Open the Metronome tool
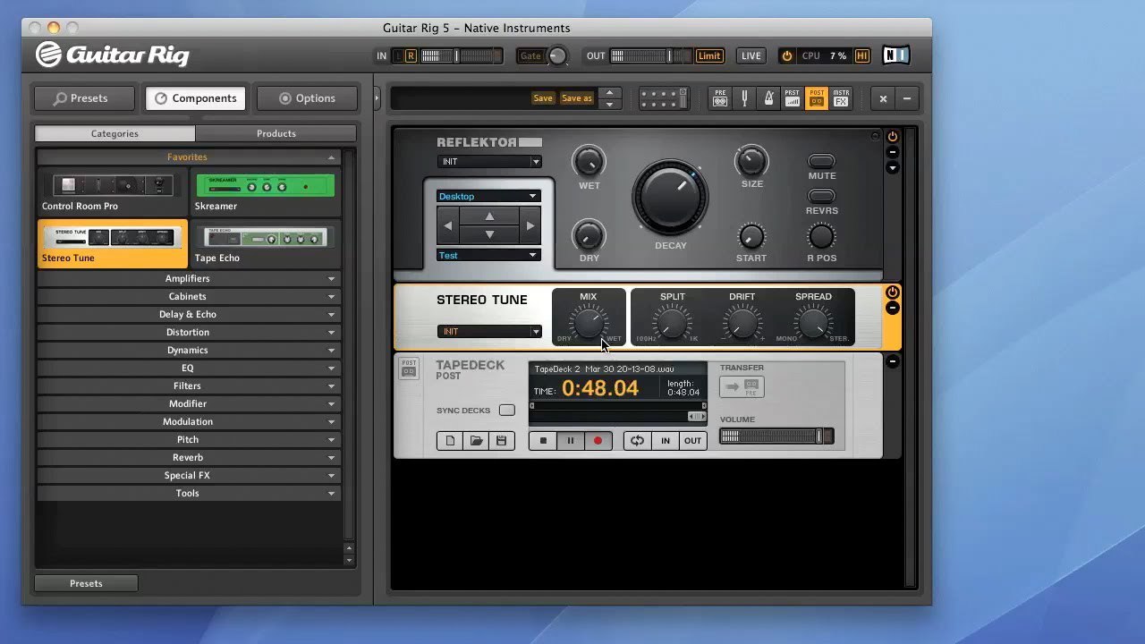The image size is (1145, 644). point(768,98)
